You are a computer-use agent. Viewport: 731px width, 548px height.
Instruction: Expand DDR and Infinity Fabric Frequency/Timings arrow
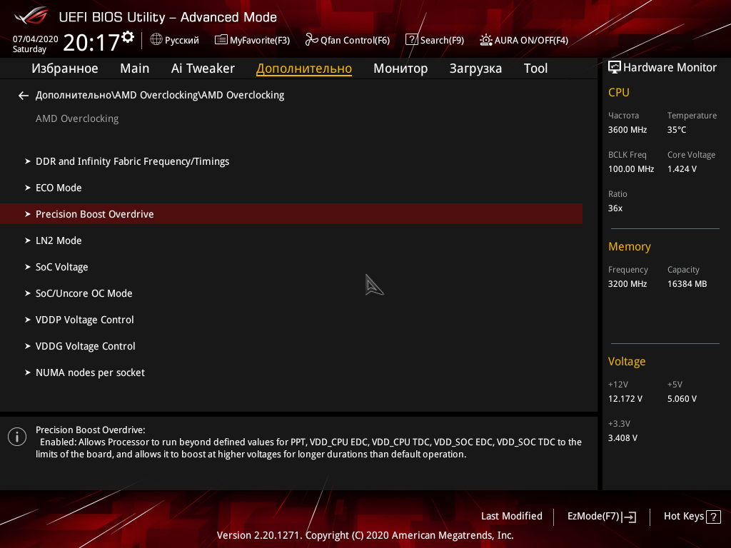coord(28,161)
